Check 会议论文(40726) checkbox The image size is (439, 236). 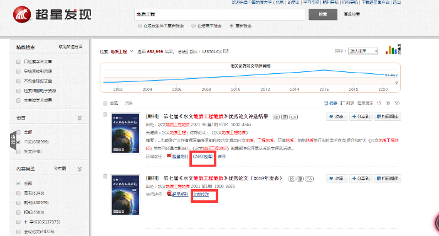[x=18, y=232]
